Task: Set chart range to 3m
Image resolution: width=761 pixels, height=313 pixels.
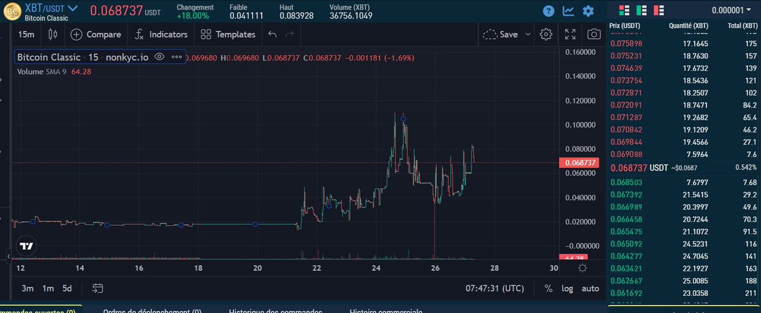Action: [x=27, y=288]
